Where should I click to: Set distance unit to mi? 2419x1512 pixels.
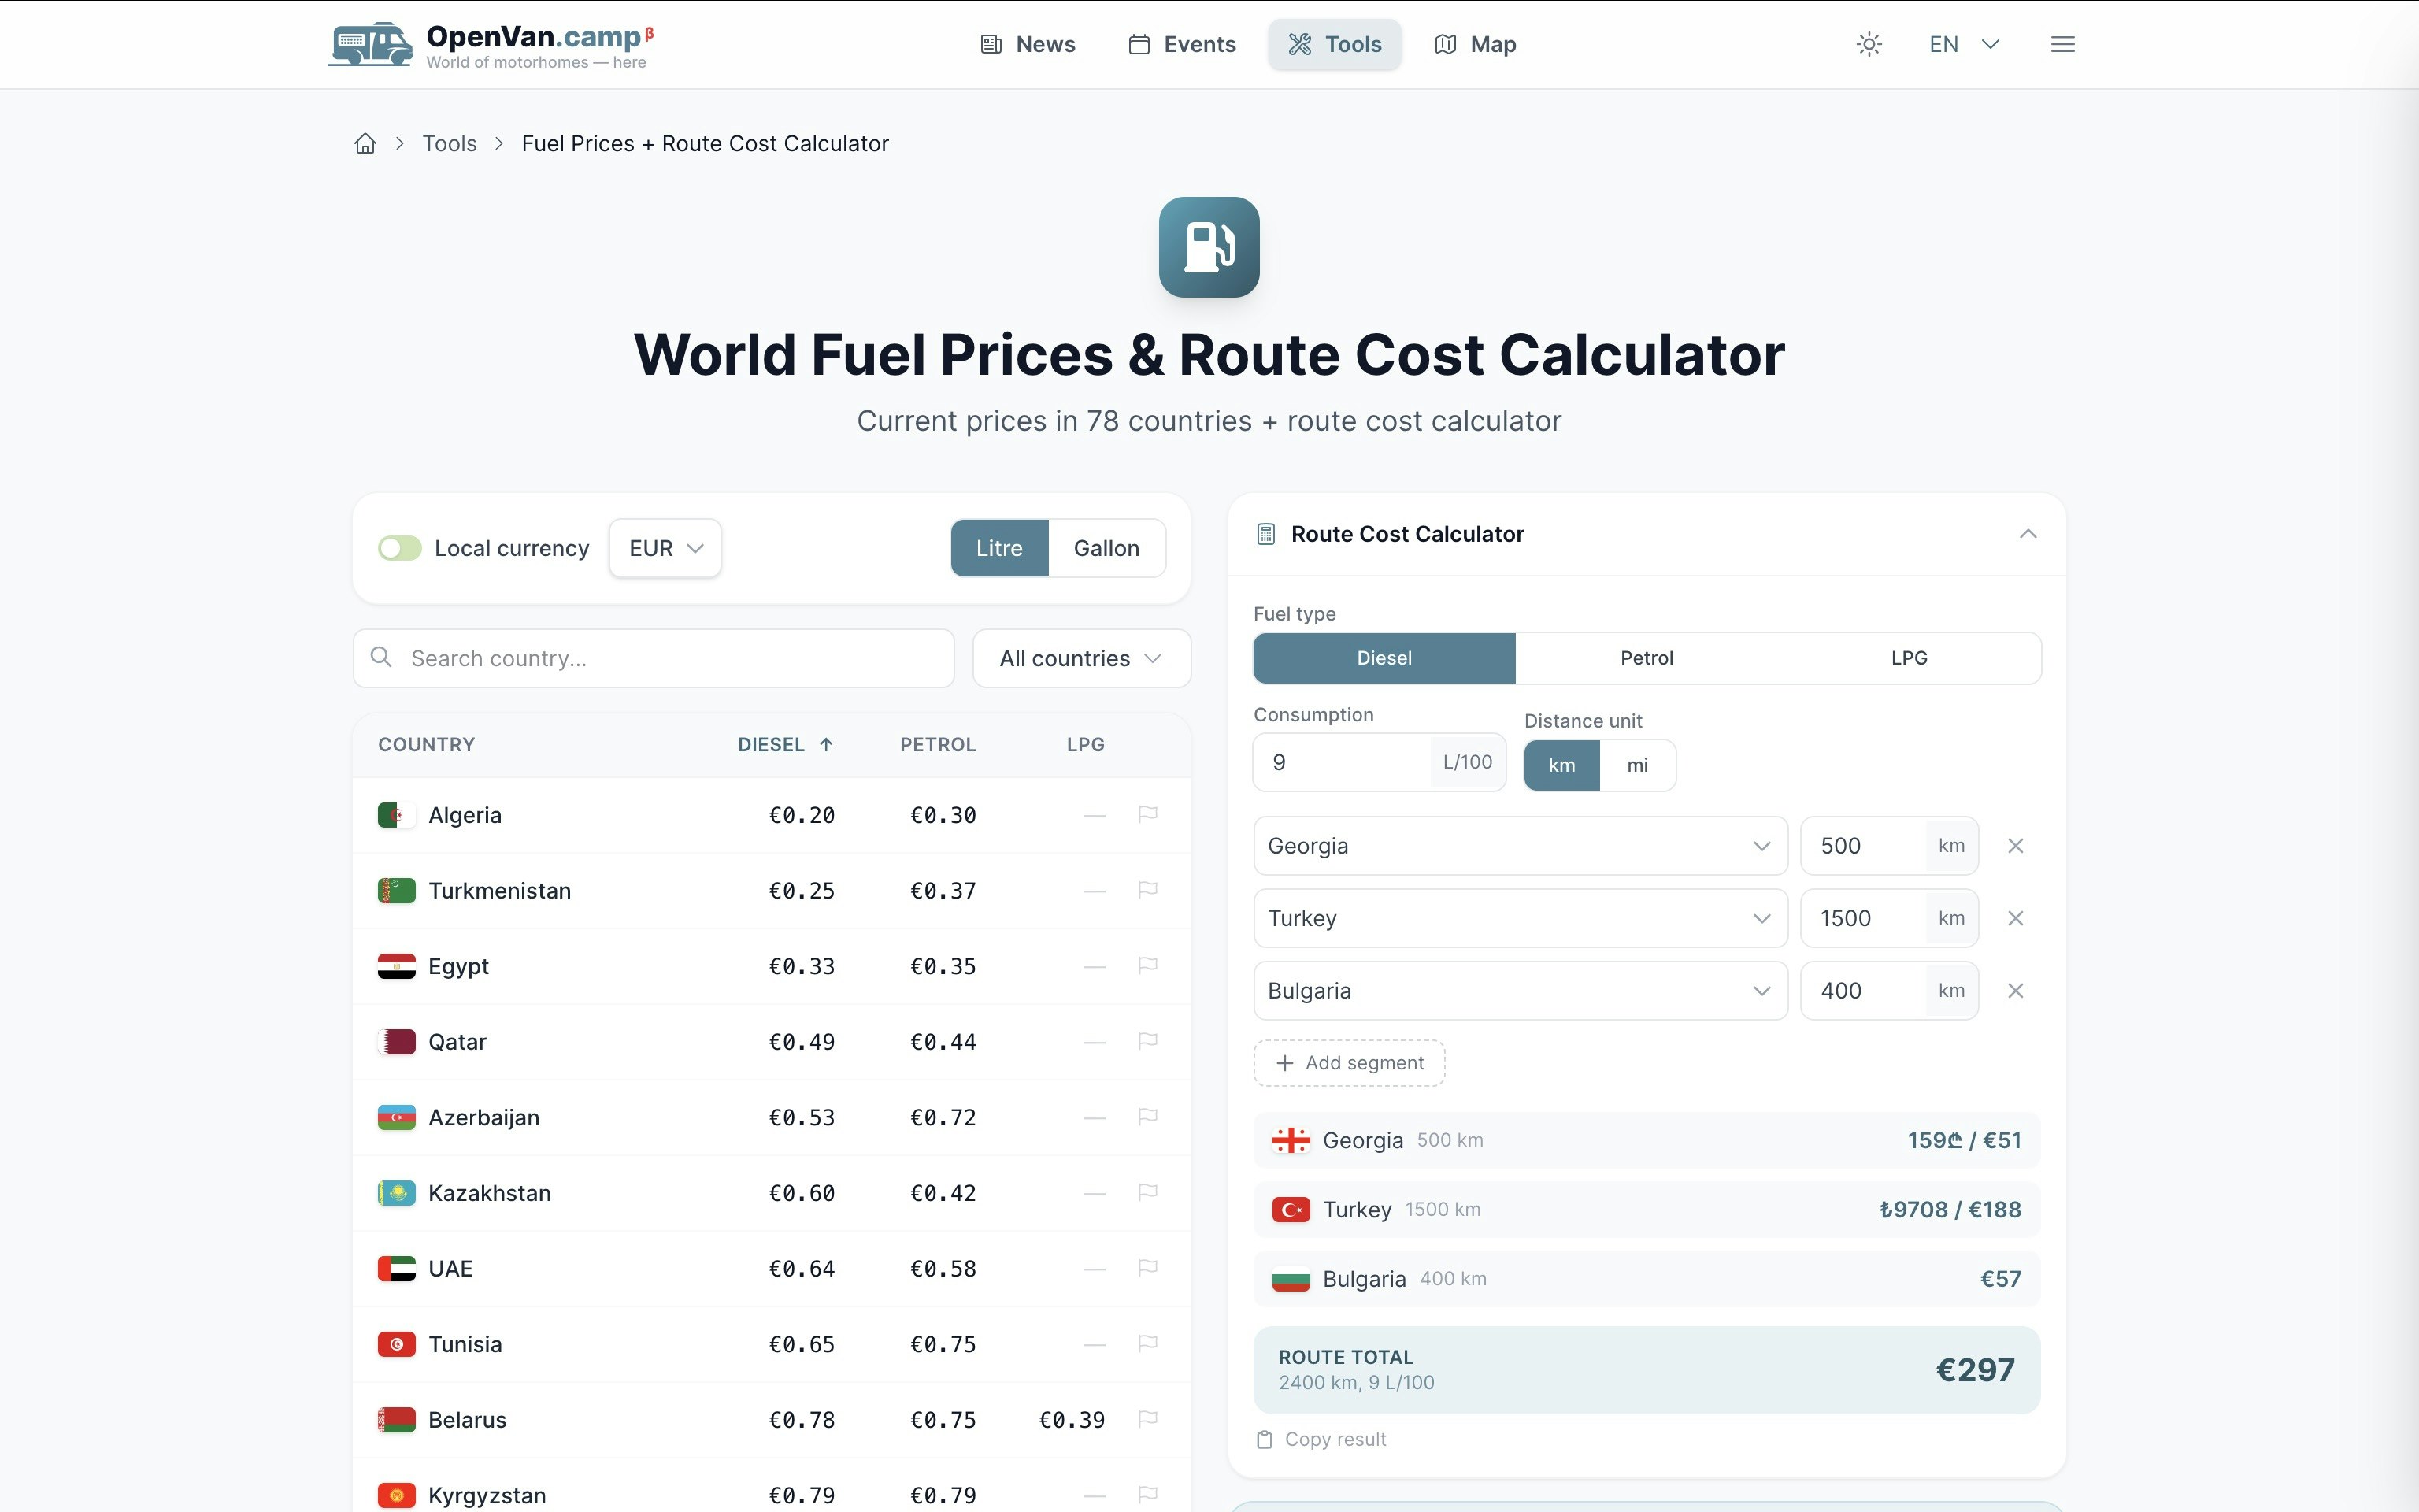tap(1636, 765)
